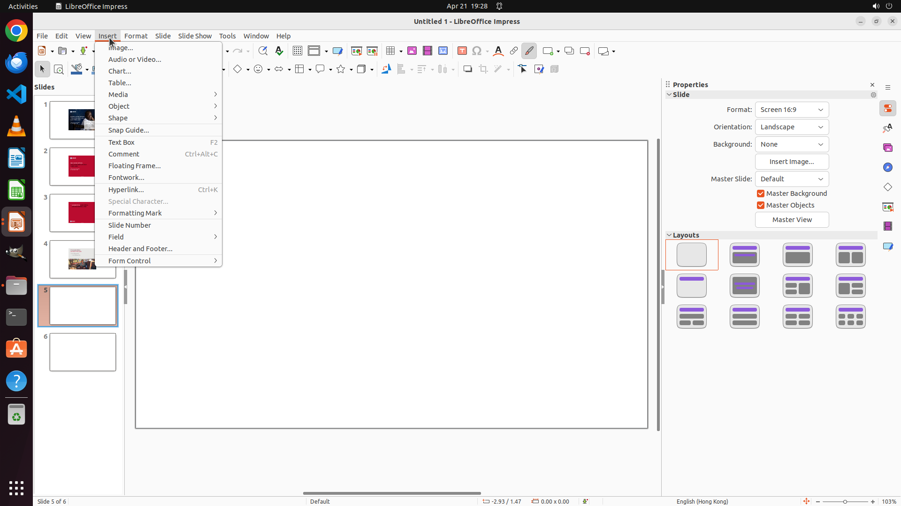Choose Header and Footer from Insert menu
The width and height of the screenshot is (901, 506).
click(x=140, y=249)
